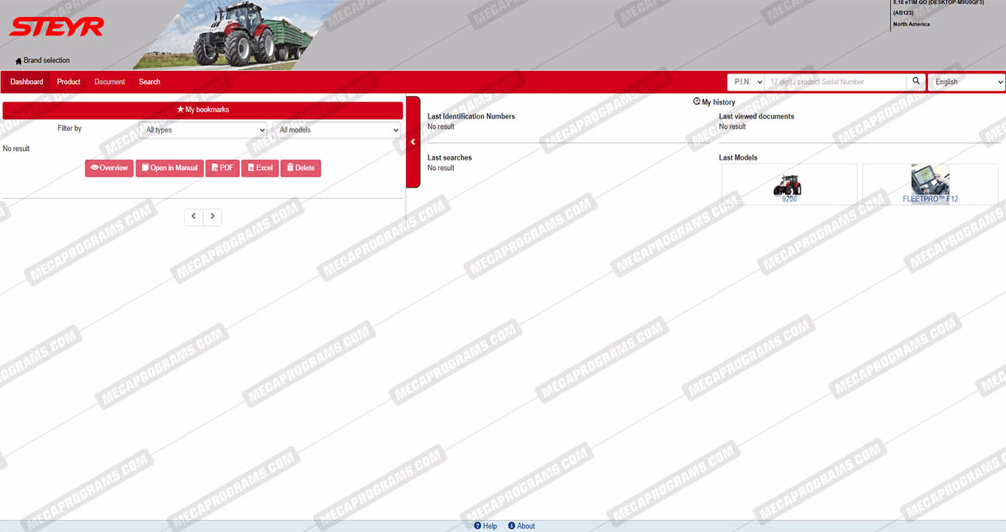Collapse the bookmarks panel with red arrow
The height and width of the screenshot is (532, 1006).
(x=413, y=142)
